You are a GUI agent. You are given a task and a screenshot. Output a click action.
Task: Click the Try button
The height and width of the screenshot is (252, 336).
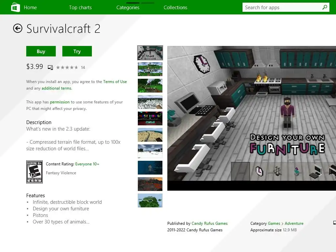pos(77,51)
